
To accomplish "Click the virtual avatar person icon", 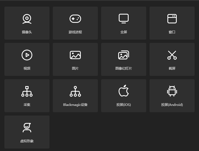I will pos(27,128).
